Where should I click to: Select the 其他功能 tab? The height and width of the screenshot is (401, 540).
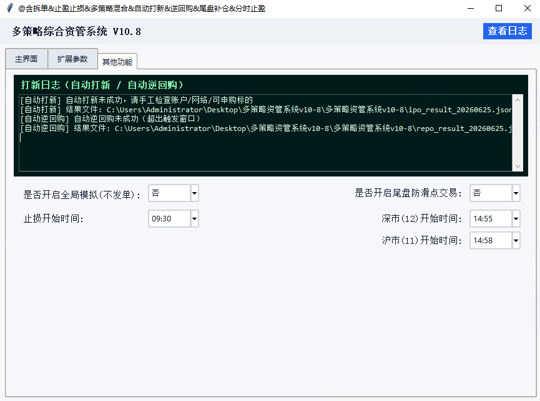coord(117,62)
